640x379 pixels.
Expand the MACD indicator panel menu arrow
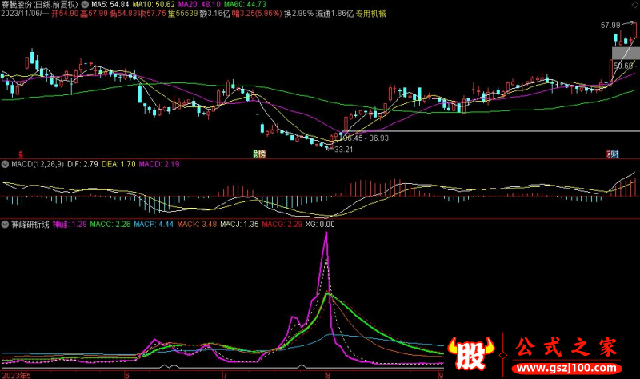click(x=5, y=164)
